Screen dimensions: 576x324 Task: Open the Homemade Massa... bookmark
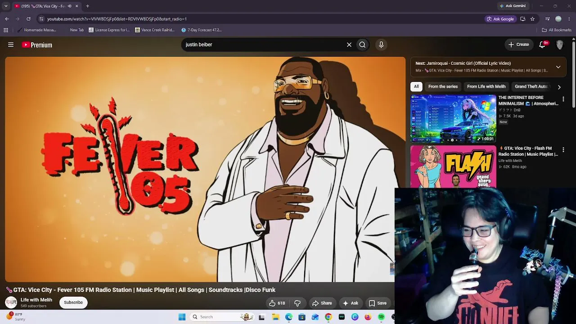coord(37,30)
